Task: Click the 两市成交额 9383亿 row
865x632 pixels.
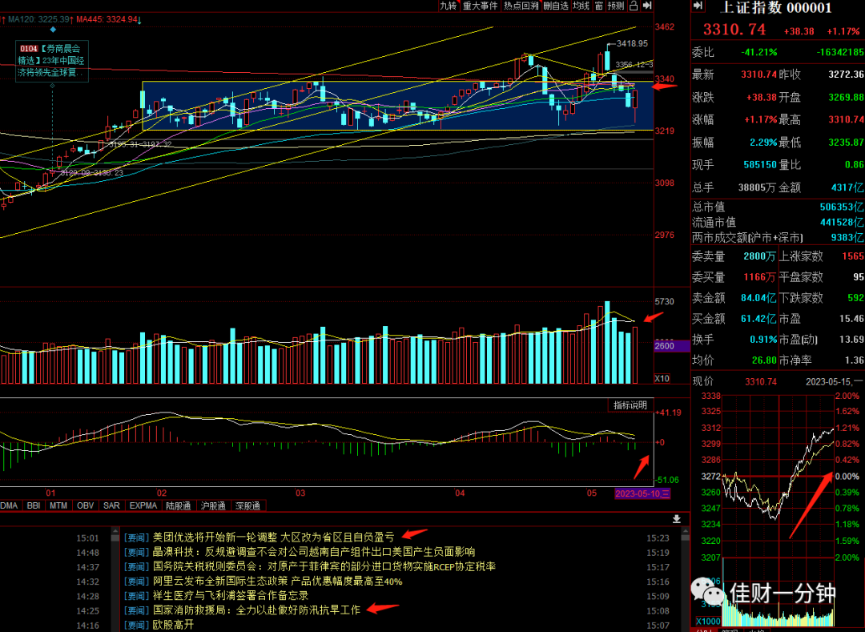Action: click(x=778, y=238)
